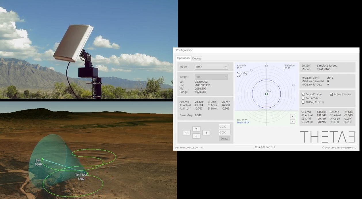
Task: Focus the upper 0.000 input field
Action: (x=224, y=127)
